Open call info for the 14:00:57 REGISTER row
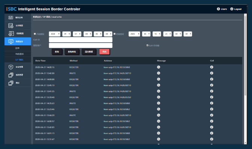The width and height of the screenshot is (252, 149). [x=212, y=121]
